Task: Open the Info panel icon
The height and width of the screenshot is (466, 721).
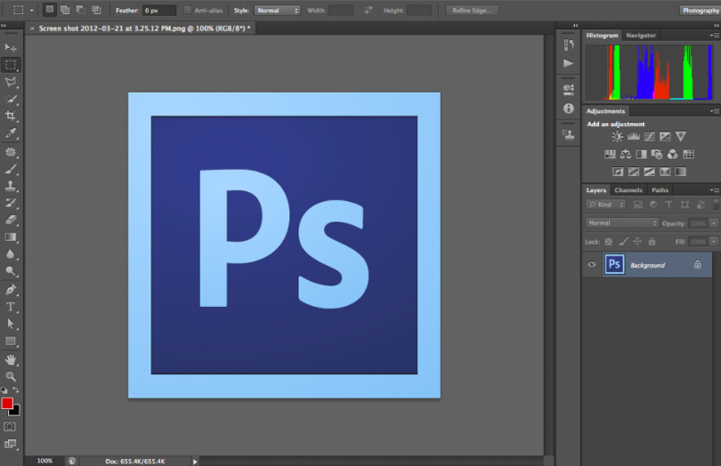Action: coord(568,108)
